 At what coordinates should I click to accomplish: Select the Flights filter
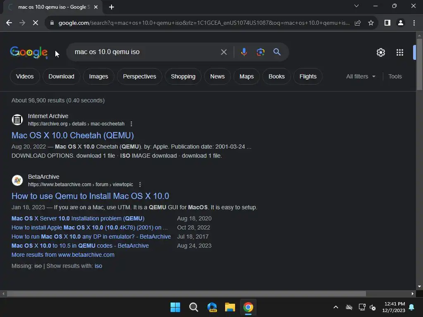click(308, 76)
